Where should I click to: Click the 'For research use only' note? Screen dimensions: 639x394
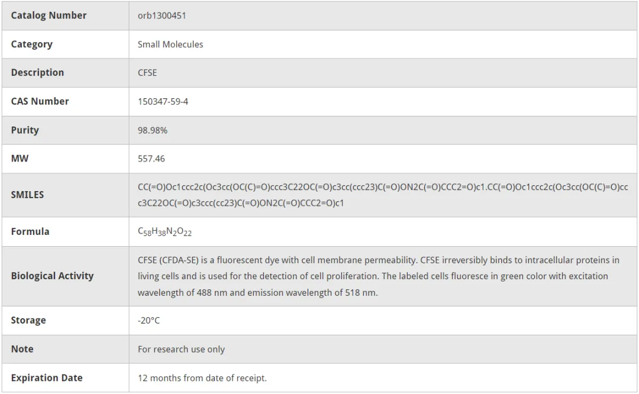point(181,349)
